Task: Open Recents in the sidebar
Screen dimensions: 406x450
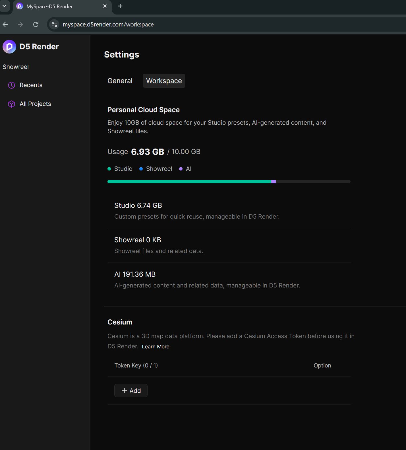Action: pos(31,85)
